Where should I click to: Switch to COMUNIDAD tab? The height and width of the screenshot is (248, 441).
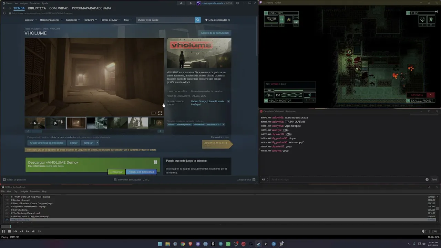[59, 8]
